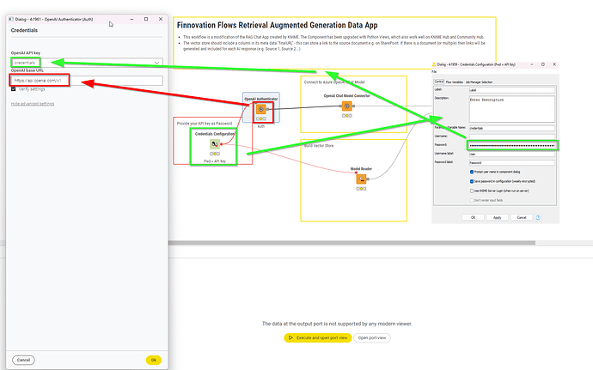Click Execute and open port view button

pyautogui.click(x=318, y=338)
